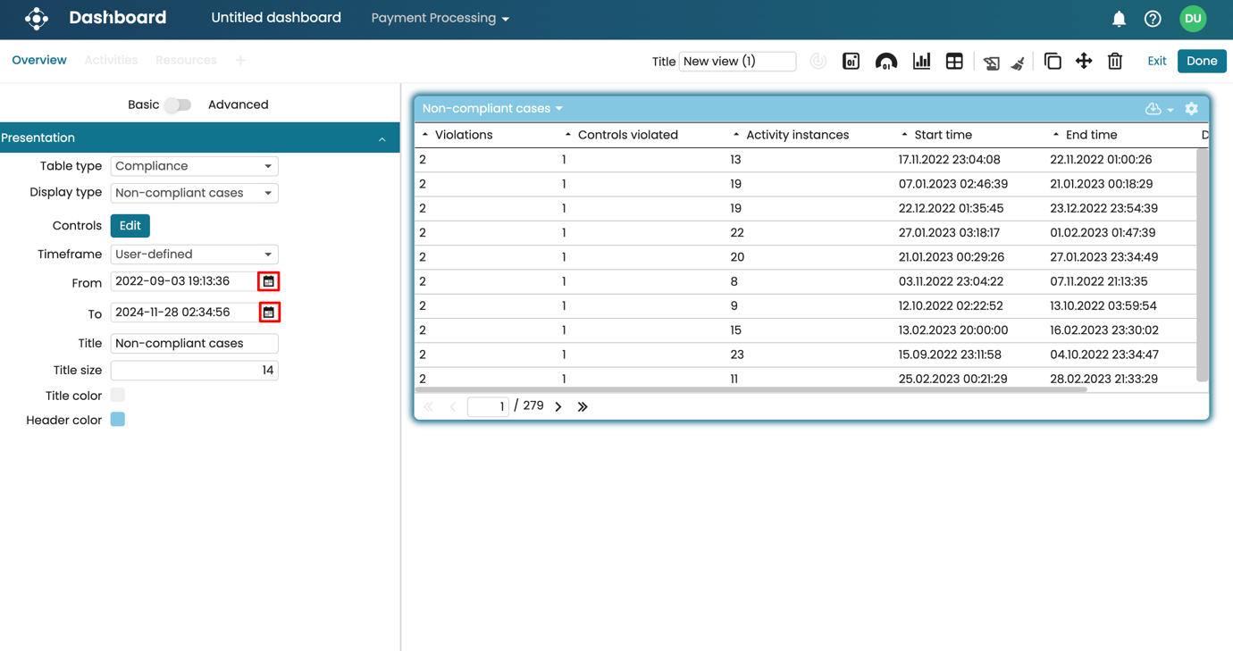Pick a new Header color swatch

[118, 420]
